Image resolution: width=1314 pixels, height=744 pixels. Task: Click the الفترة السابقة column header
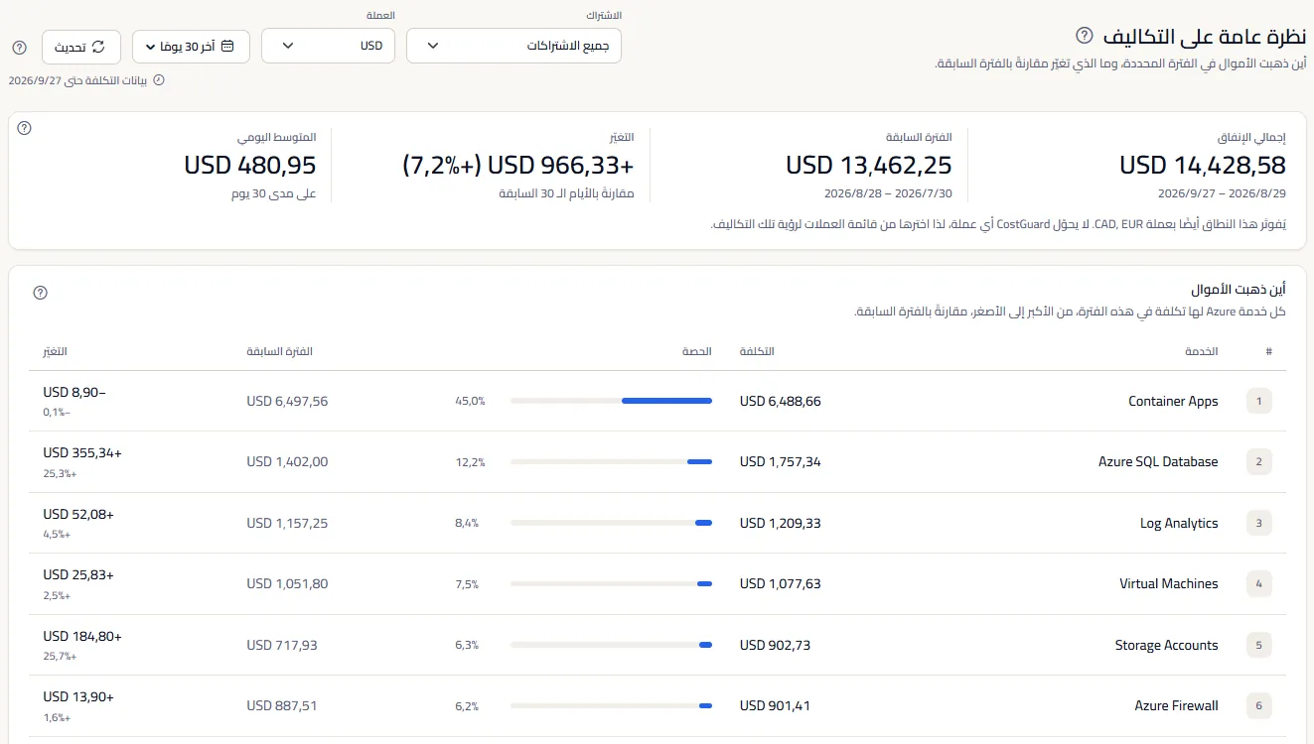(279, 352)
